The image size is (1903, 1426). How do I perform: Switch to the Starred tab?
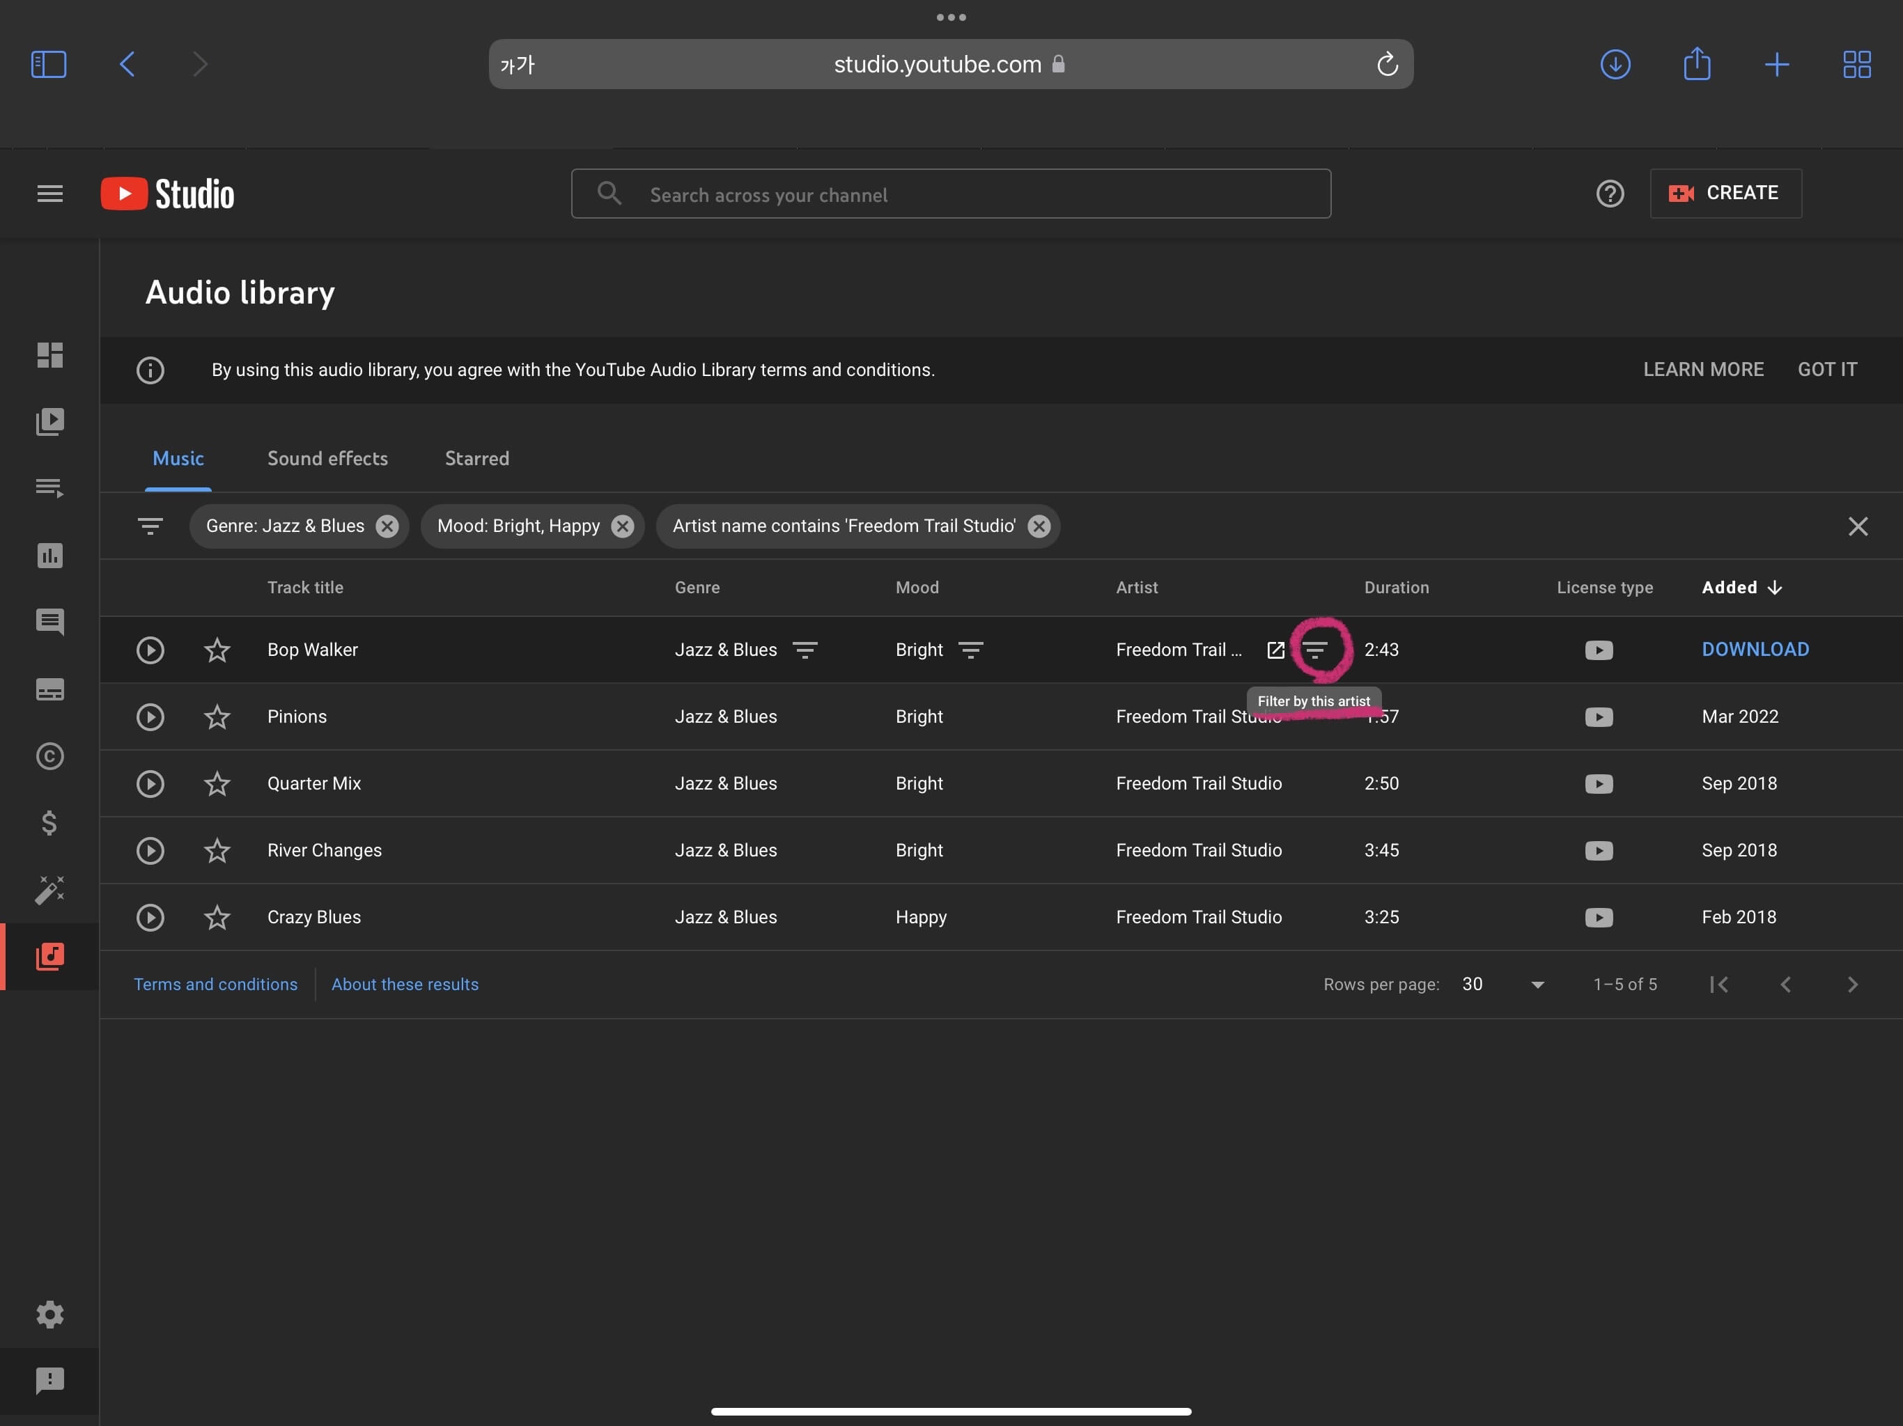476,458
